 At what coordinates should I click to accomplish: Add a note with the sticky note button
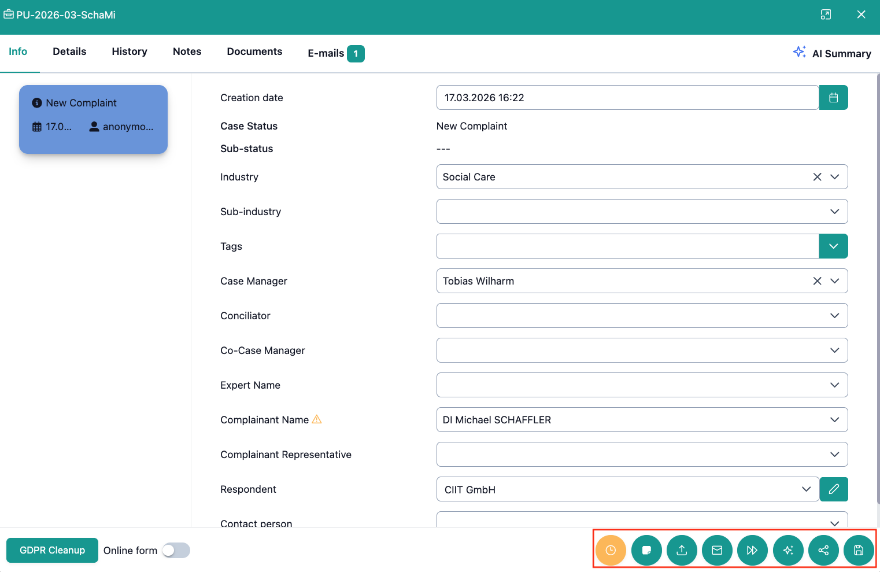(646, 550)
